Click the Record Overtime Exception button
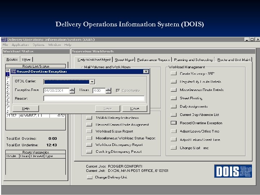 [174, 123]
